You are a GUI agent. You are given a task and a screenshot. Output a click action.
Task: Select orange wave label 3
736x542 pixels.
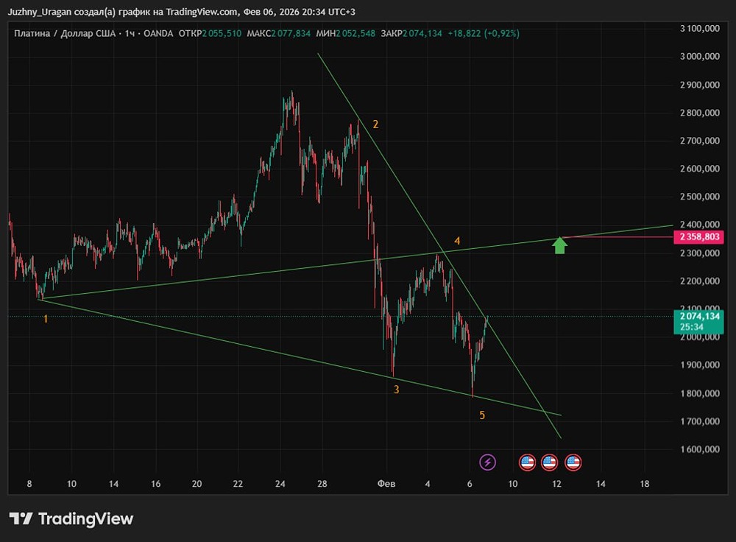pos(396,390)
